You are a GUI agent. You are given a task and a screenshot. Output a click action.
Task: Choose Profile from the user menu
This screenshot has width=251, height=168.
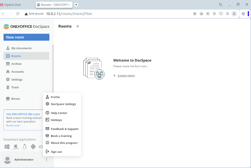coord(62,97)
